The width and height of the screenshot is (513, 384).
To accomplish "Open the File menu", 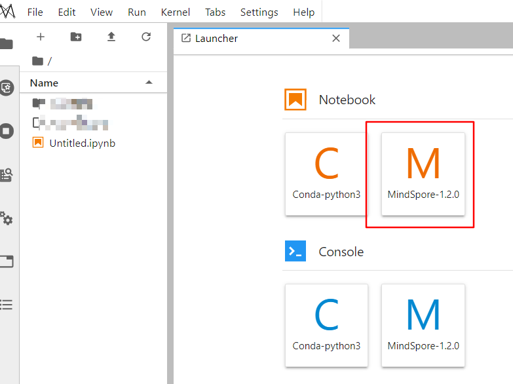I will click(x=35, y=12).
